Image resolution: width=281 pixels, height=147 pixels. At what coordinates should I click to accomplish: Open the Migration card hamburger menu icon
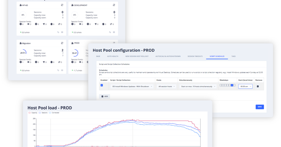click(x=62, y=70)
